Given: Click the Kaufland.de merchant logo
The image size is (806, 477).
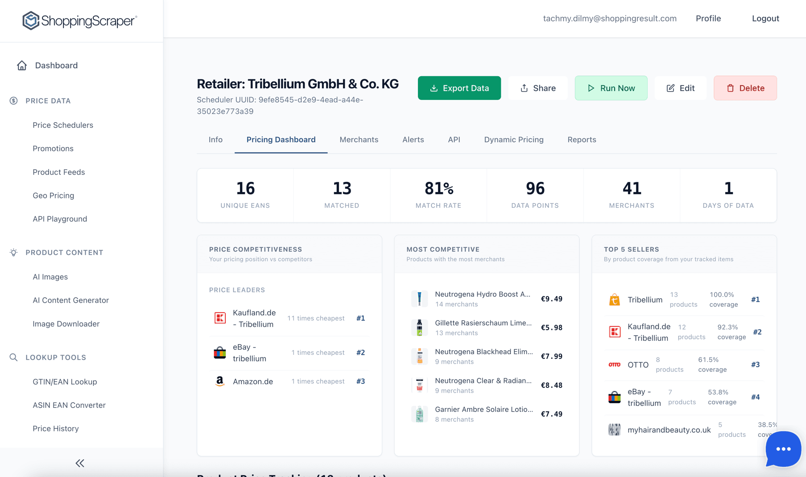Looking at the screenshot, I should coord(220,318).
